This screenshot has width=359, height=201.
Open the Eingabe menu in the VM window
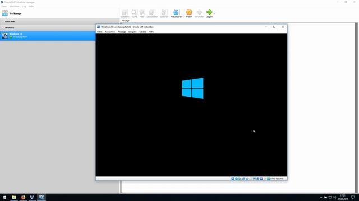coord(132,32)
